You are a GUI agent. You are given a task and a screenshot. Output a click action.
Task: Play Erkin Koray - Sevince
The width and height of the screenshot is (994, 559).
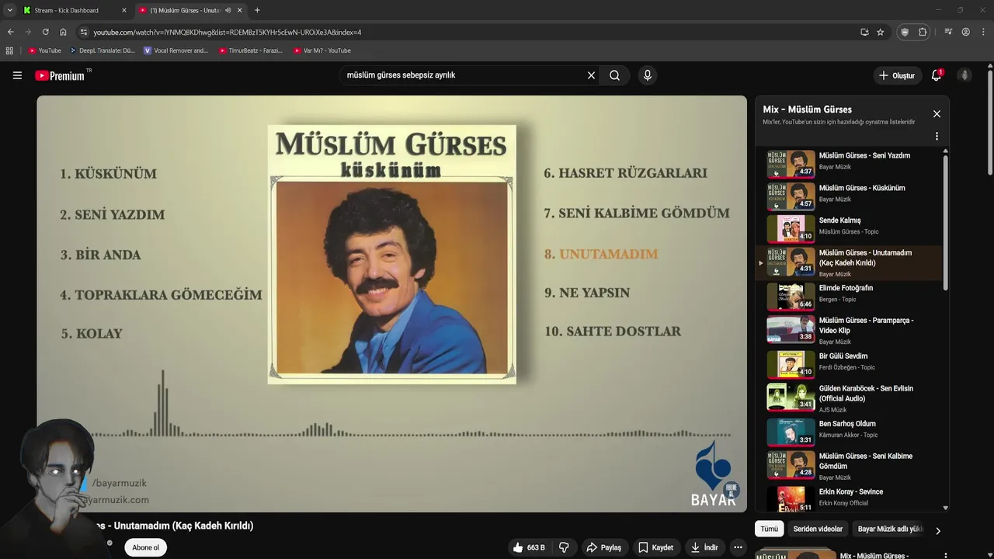pos(849,498)
